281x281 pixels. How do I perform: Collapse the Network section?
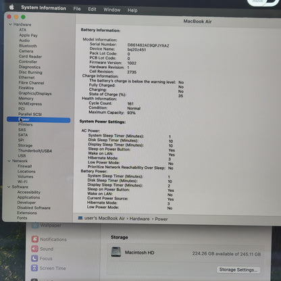(x=9, y=161)
